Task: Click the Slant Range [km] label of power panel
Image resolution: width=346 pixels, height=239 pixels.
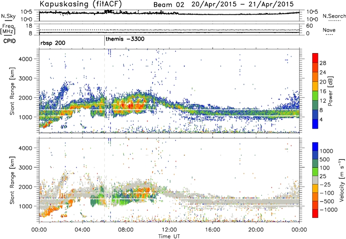Action: coord(12,91)
